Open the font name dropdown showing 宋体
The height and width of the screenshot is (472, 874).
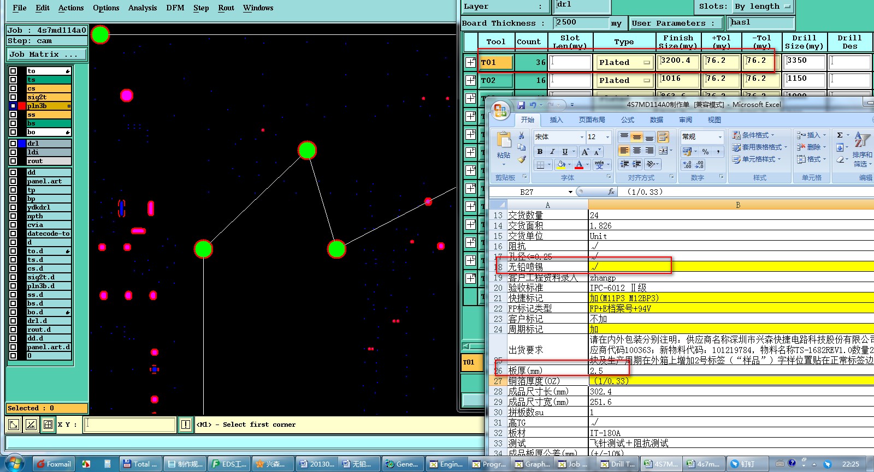click(581, 137)
